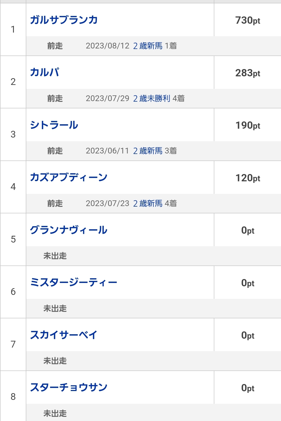Open horse カズアブディーン profile link
281x421 pixels.
tap(69, 177)
